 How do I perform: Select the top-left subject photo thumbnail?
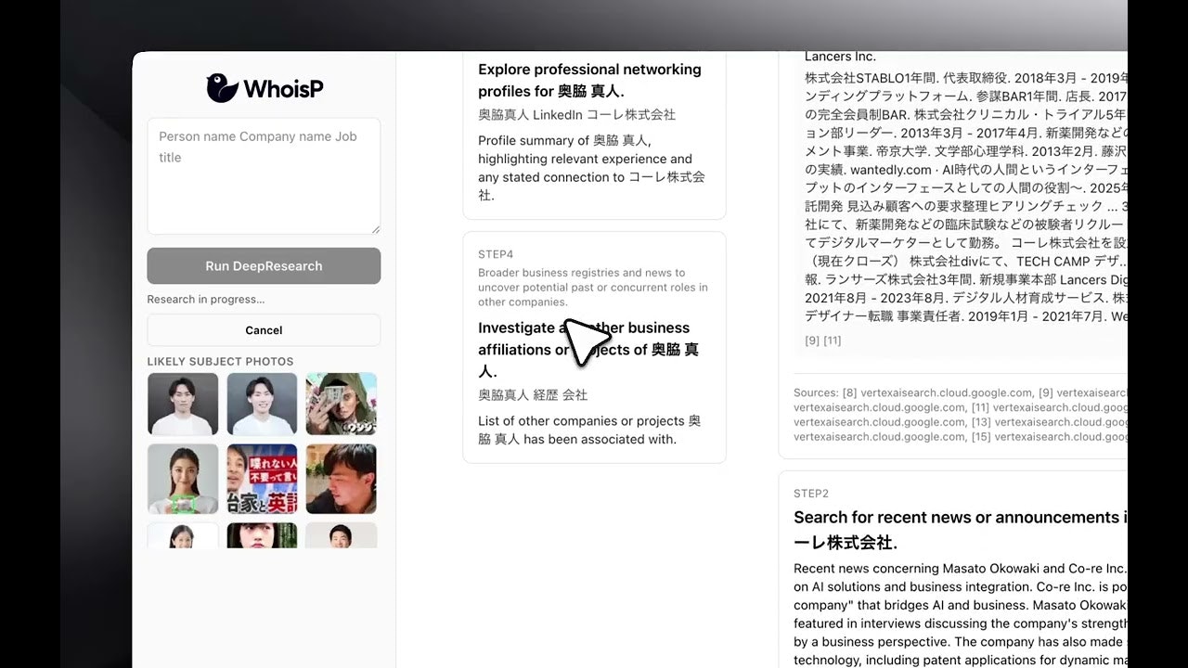182,404
